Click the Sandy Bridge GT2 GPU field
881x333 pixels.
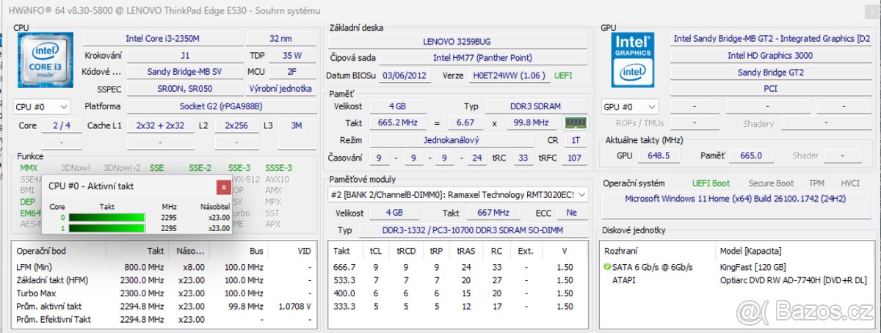point(770,72)
